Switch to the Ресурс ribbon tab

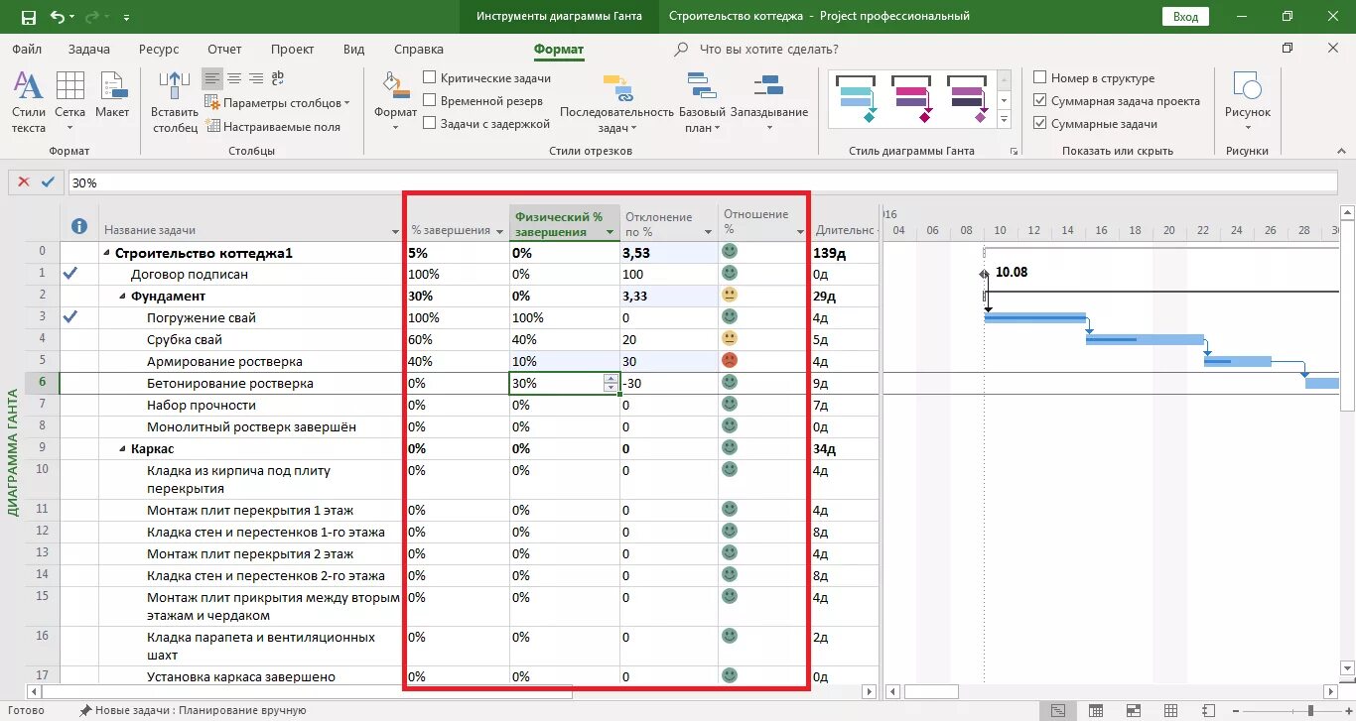tap(159, 49)
